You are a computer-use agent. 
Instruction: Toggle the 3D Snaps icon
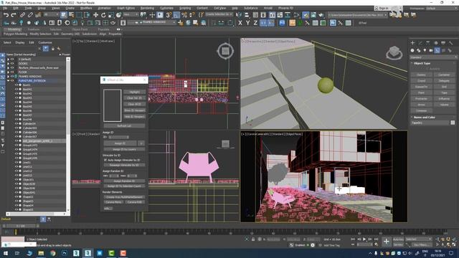(x=169, y=15)
